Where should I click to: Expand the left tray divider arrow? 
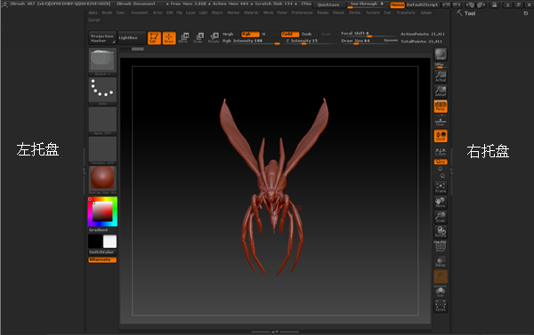pos(85,171)
